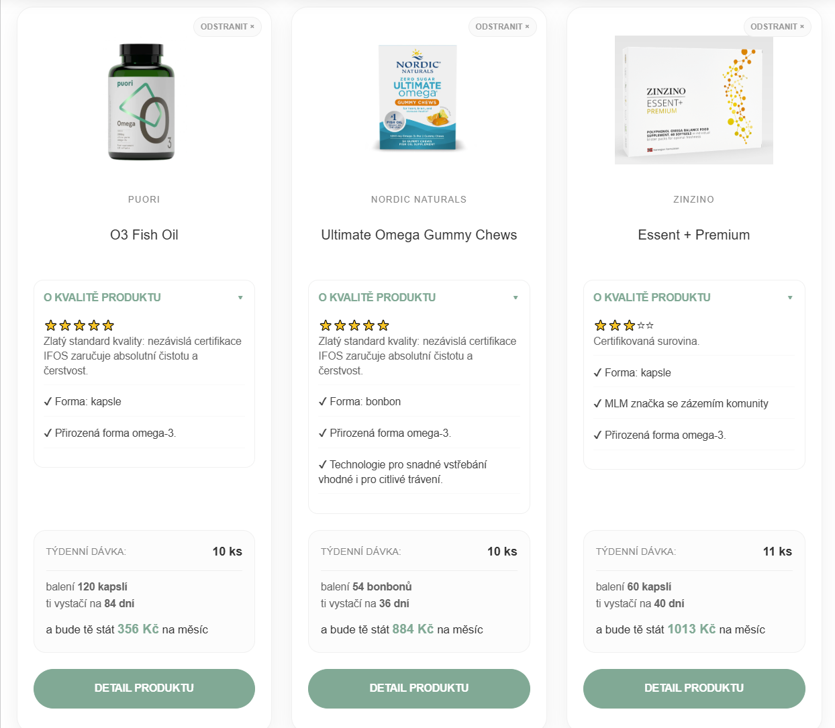Click the PUORI brand name

(144, 199)
